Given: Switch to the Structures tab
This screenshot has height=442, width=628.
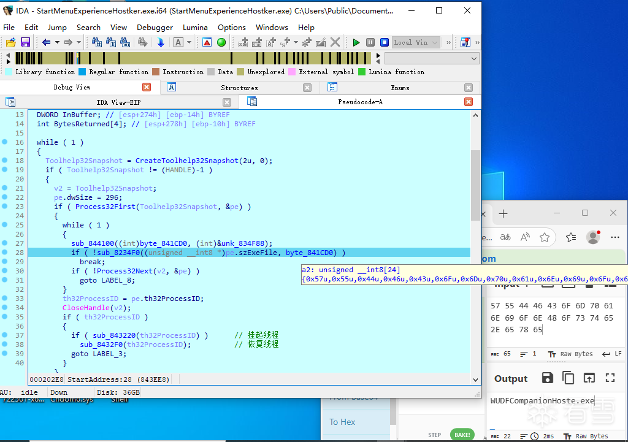Looking at the screenshot, I should (239, 88).
